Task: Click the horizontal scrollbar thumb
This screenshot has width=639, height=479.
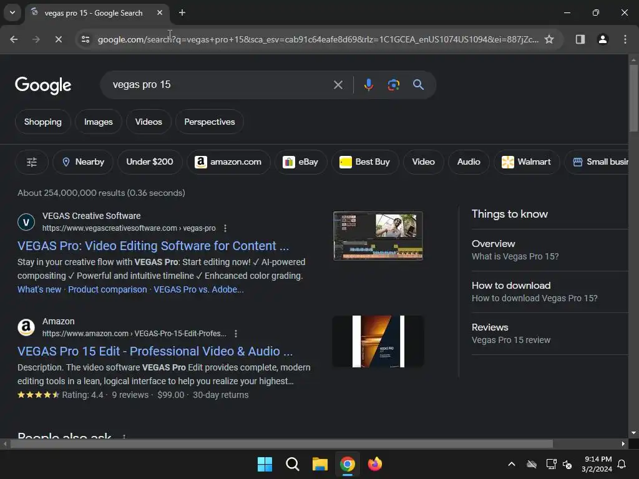Action: [x=281, y=443]
